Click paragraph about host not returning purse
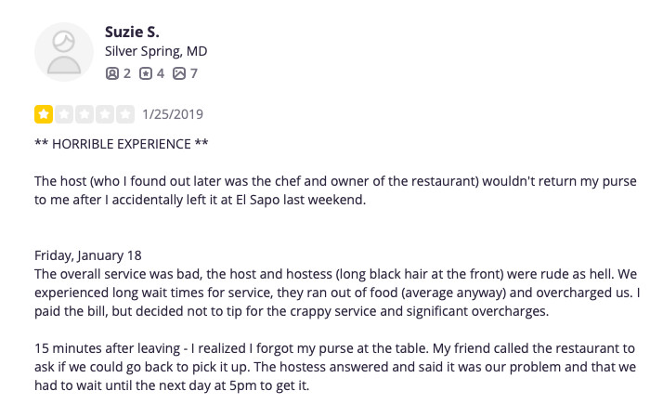This screenshot has height=417, width=663. (x=335, y=190)
